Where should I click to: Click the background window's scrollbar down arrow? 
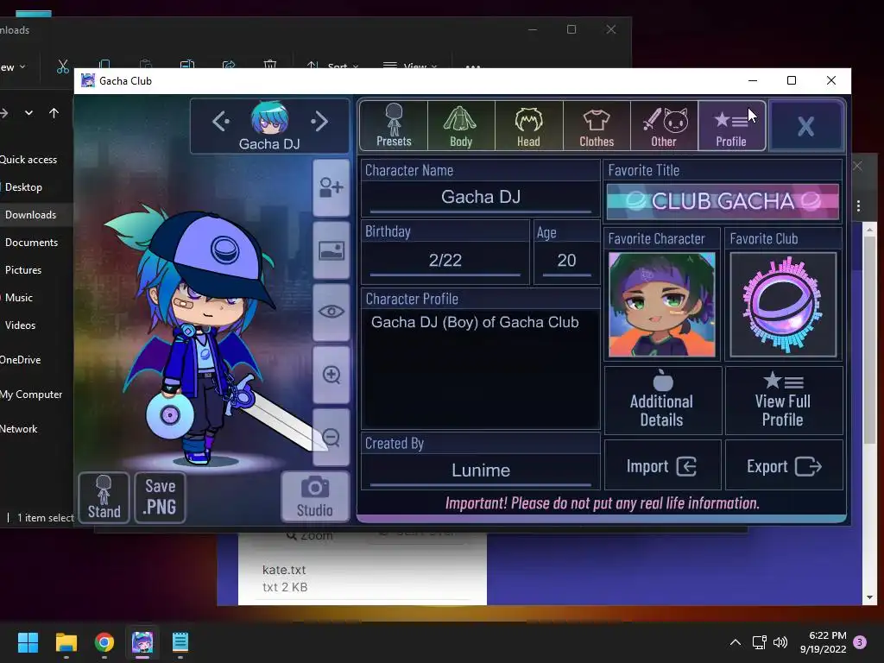(x=868, y=597)
